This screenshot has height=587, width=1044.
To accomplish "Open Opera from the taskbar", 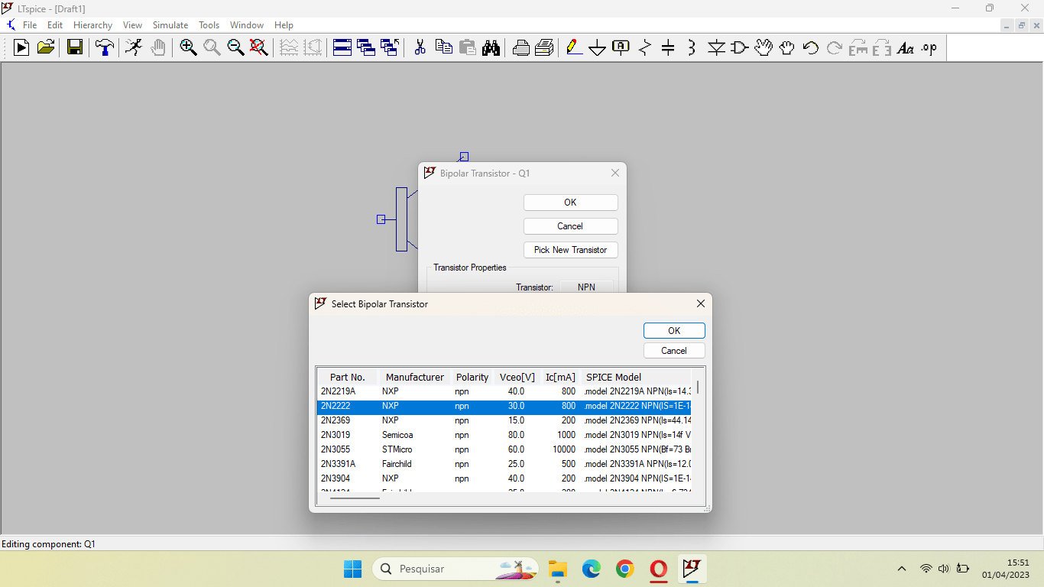I will (659, 569).
